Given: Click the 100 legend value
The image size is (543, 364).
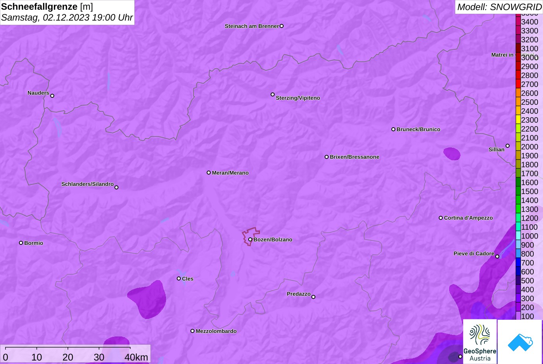Looking at the screenshot, I should coord(527,316).
